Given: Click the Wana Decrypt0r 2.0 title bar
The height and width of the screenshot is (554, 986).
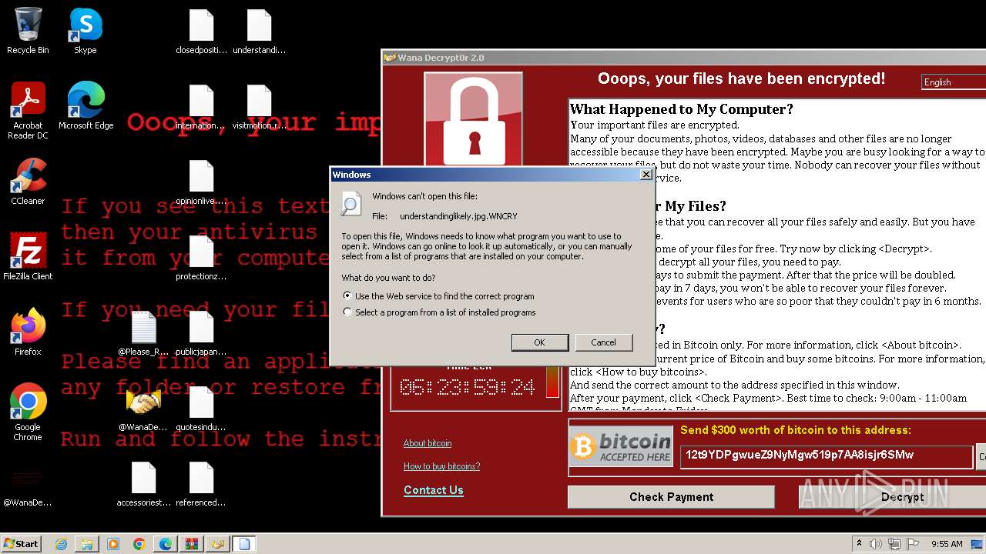Looking at the screenshot, I should pyautogui.click(x=684, y=58).
